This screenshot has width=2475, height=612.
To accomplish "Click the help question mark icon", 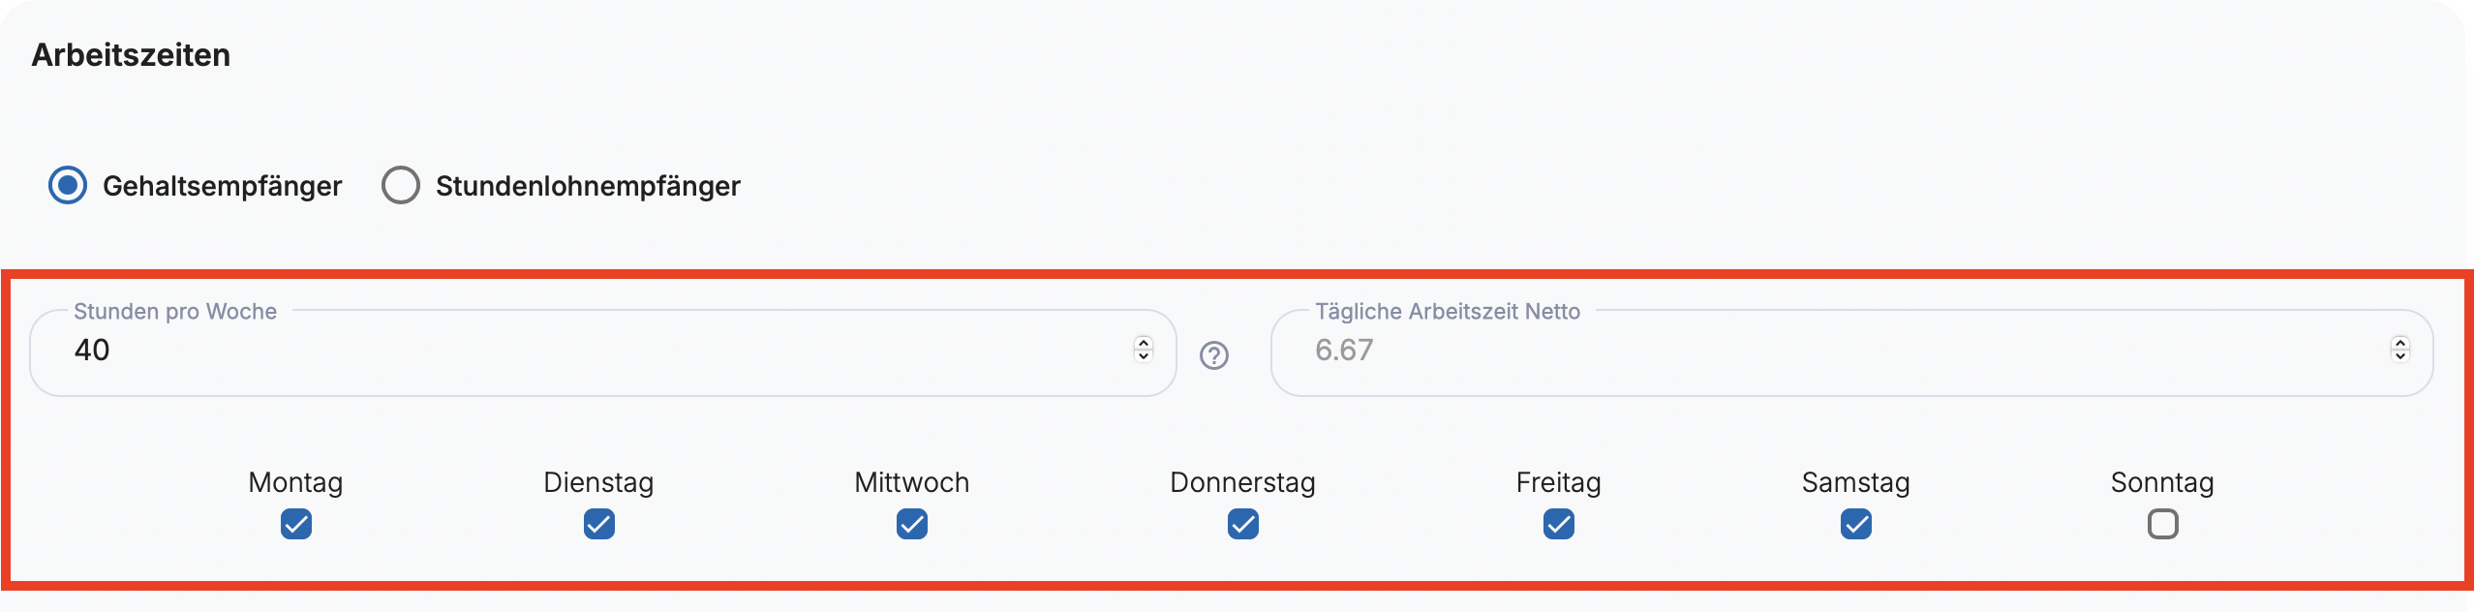I will click(x=1213, y=355).
